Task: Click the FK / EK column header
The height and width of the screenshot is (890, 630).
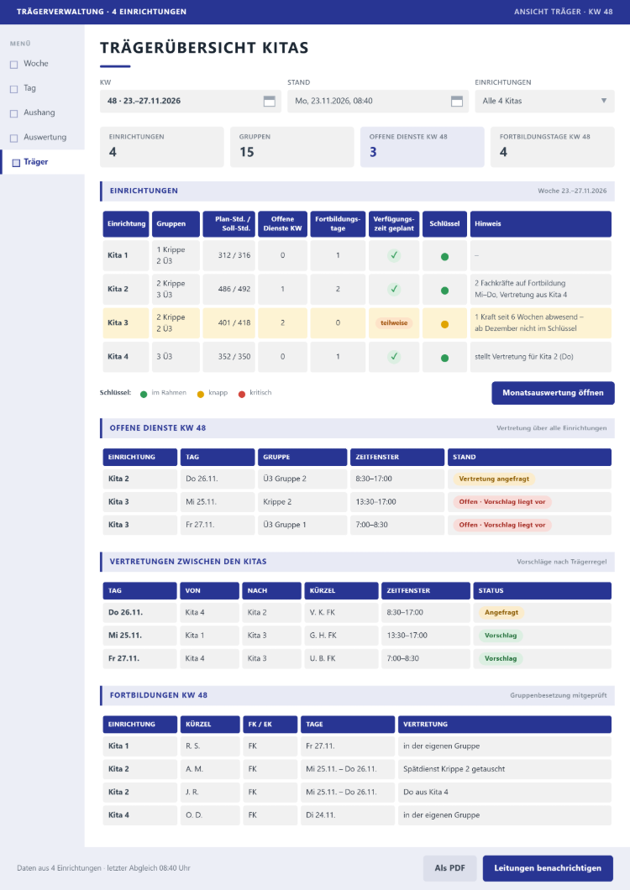Action: click(x=270, y=725)
